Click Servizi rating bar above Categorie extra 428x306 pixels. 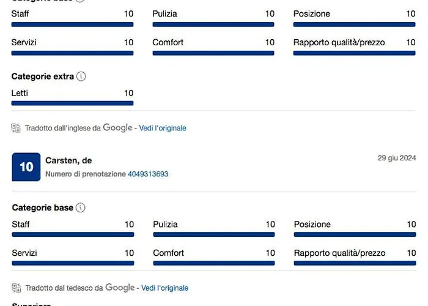click(x=72, y=53)
